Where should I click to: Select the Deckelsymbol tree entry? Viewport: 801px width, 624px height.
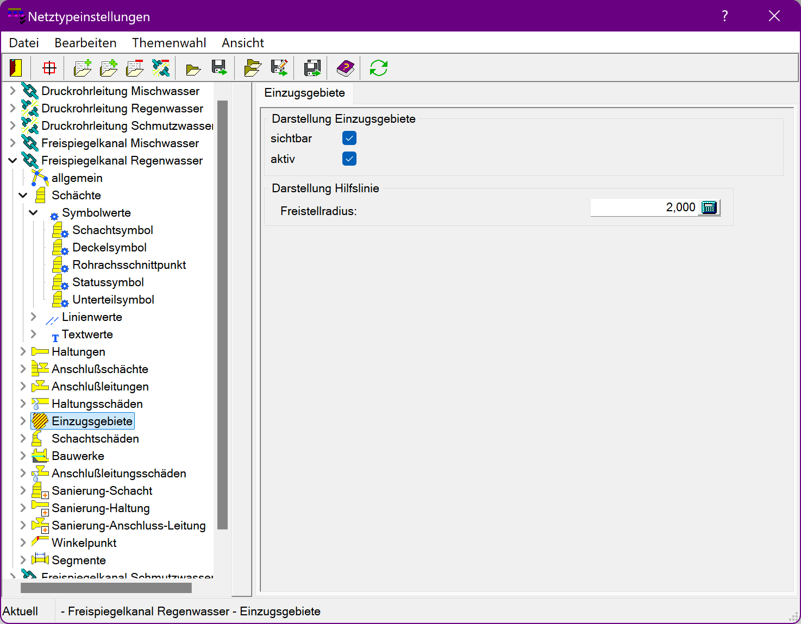109,248
